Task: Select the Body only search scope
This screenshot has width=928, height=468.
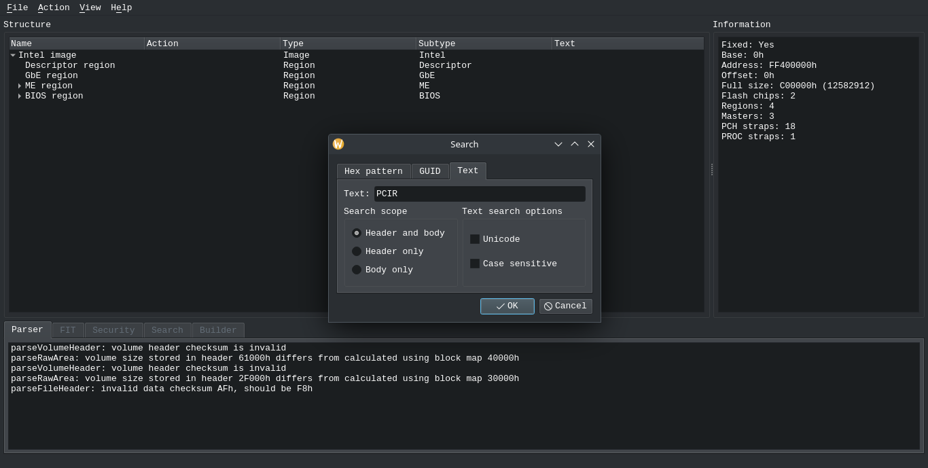Action: pos(357,270)
